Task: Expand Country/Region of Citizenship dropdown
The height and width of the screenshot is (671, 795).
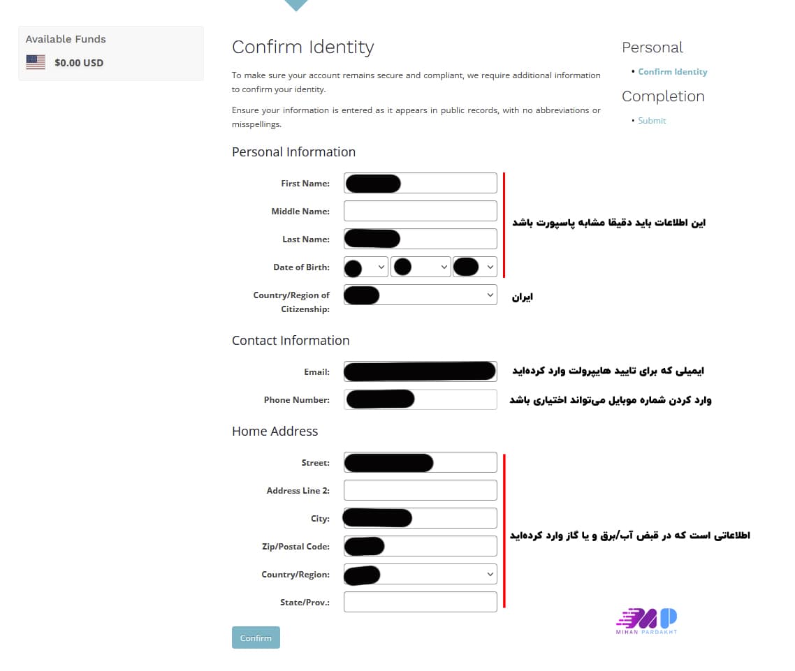Action: coord(421,295)
